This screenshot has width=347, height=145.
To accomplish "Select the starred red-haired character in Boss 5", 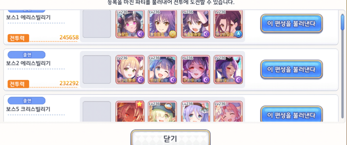I will [130, 111].
